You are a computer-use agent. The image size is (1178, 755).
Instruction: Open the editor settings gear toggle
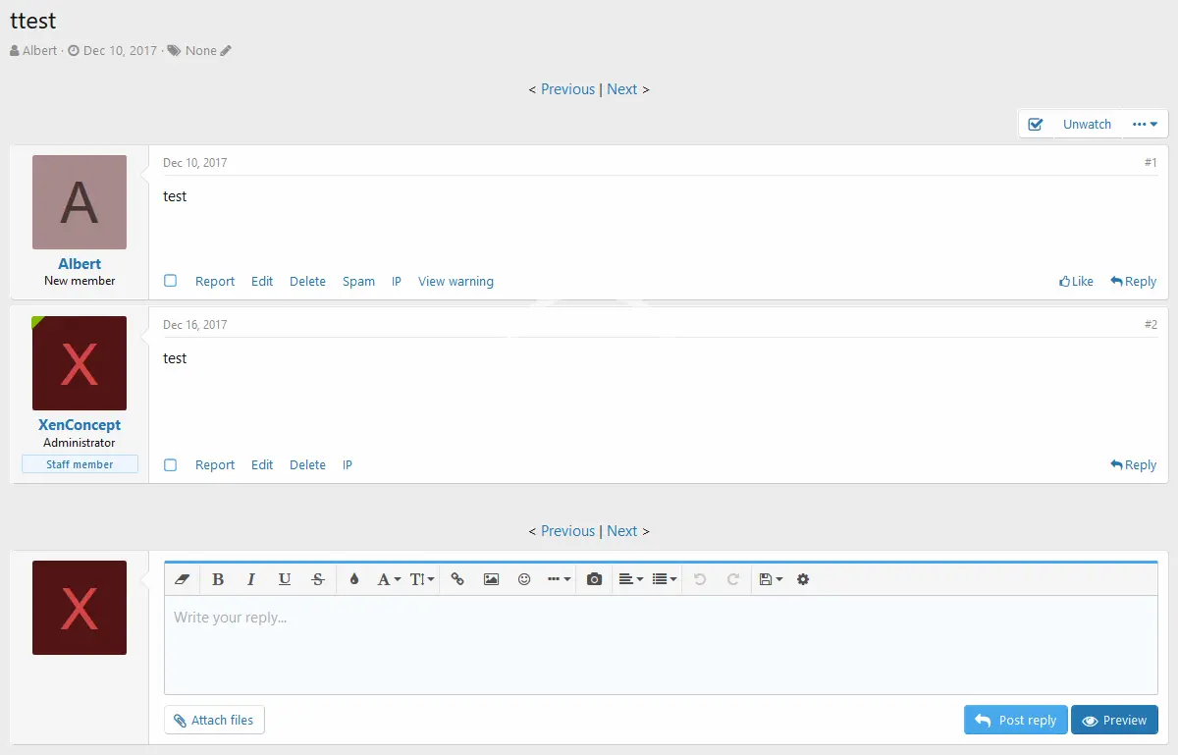click(803, 579)
